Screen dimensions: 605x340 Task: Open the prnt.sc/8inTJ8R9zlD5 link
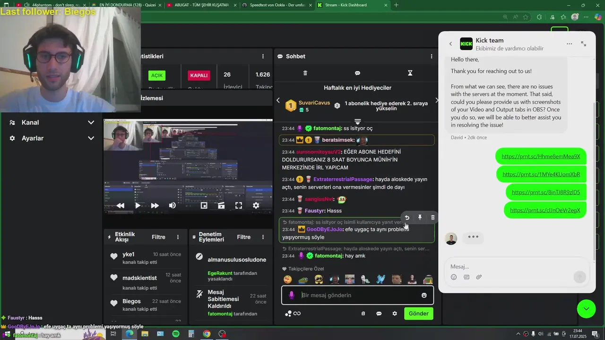click(x=545, y=192)
